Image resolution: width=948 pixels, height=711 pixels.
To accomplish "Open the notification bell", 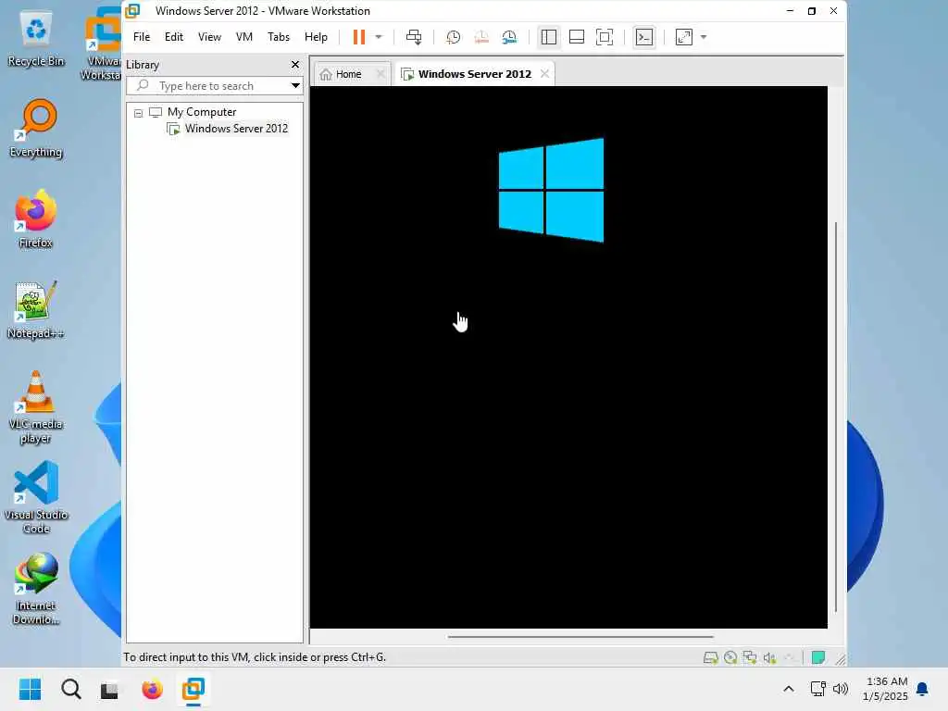I will coord(922,689).
